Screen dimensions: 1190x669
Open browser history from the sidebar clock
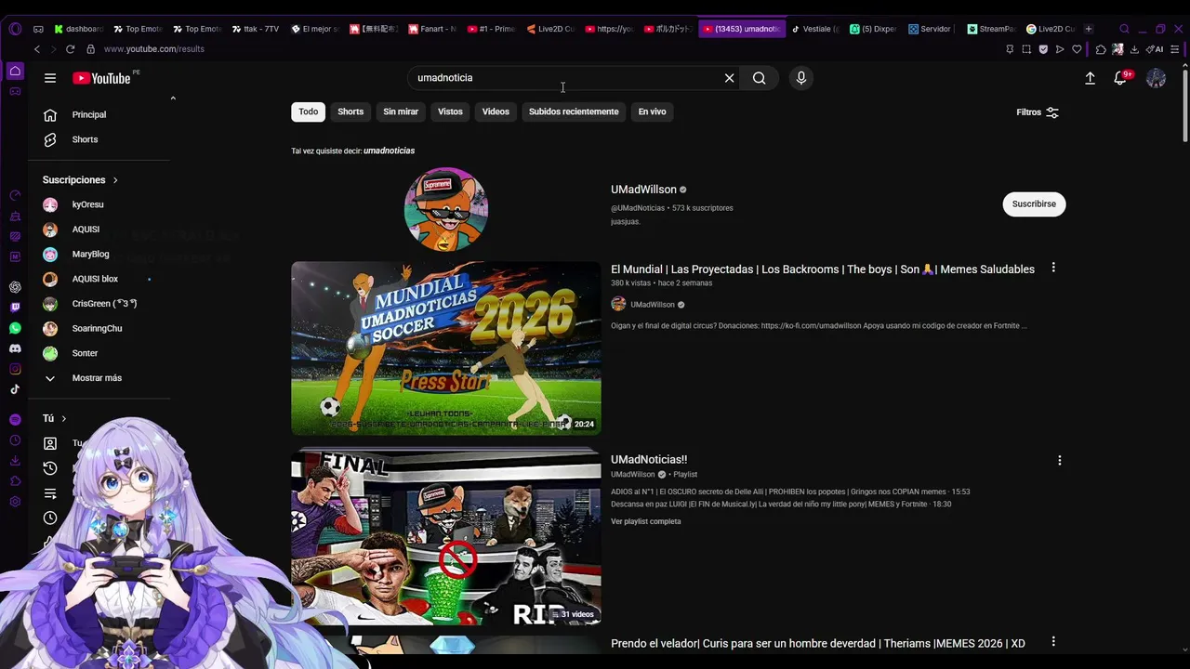click(15, 440)
